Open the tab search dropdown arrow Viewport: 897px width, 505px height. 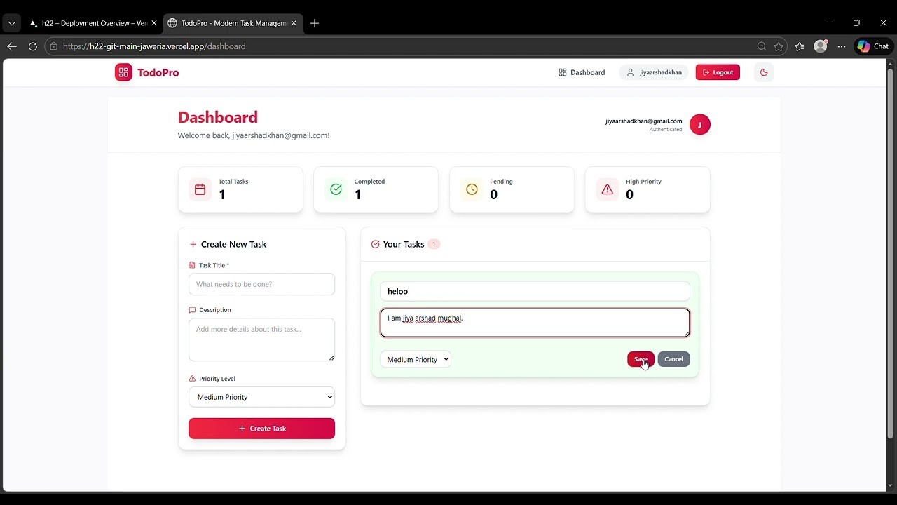click(11, 23)
